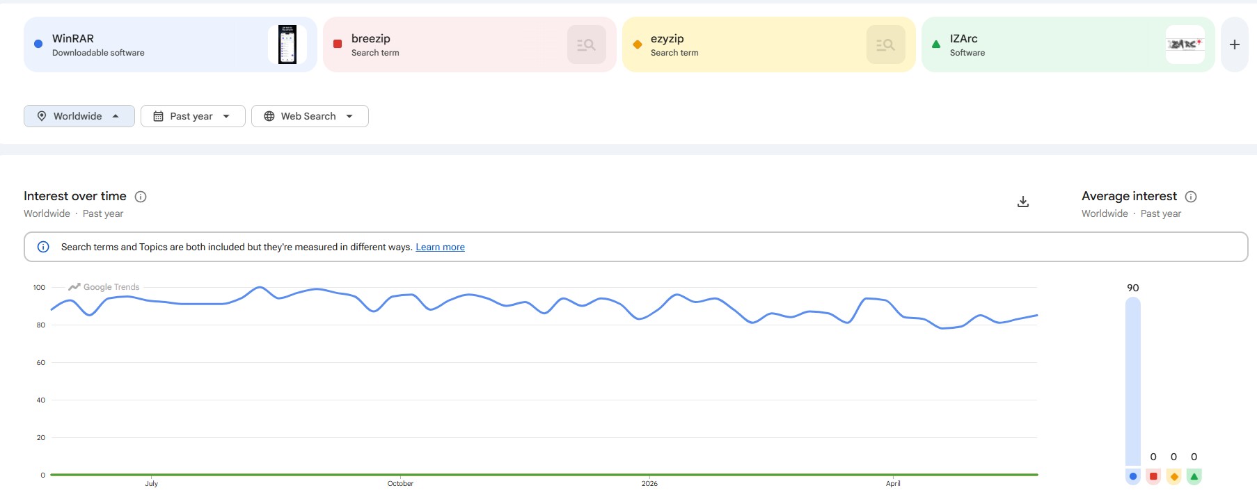Click the orange diamond on ezyzip card
This screenshot has height=504, width=1257.
(637, 44)
